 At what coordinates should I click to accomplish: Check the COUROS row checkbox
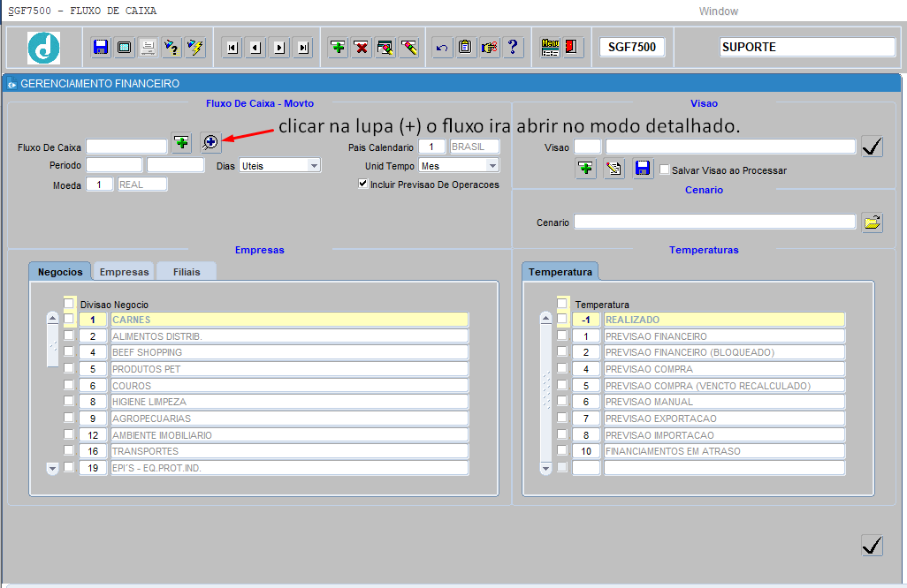(x=69, y=385)
